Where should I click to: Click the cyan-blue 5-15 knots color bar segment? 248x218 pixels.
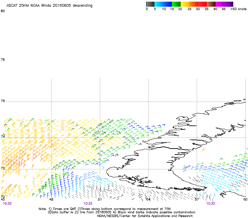[163, 4]
